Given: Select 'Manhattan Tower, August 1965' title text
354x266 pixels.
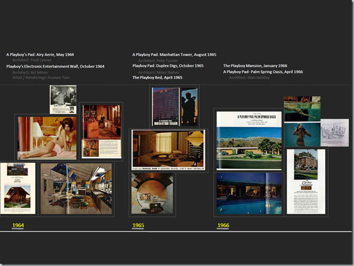Looking at the screenshot, I should (174, 55).
